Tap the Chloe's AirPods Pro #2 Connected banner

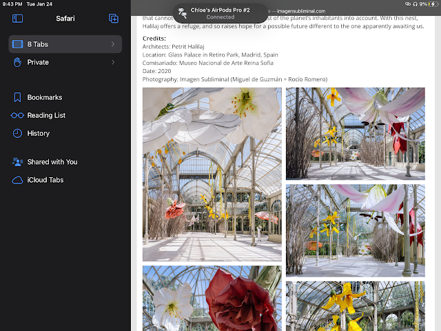(x=220, y=13)
